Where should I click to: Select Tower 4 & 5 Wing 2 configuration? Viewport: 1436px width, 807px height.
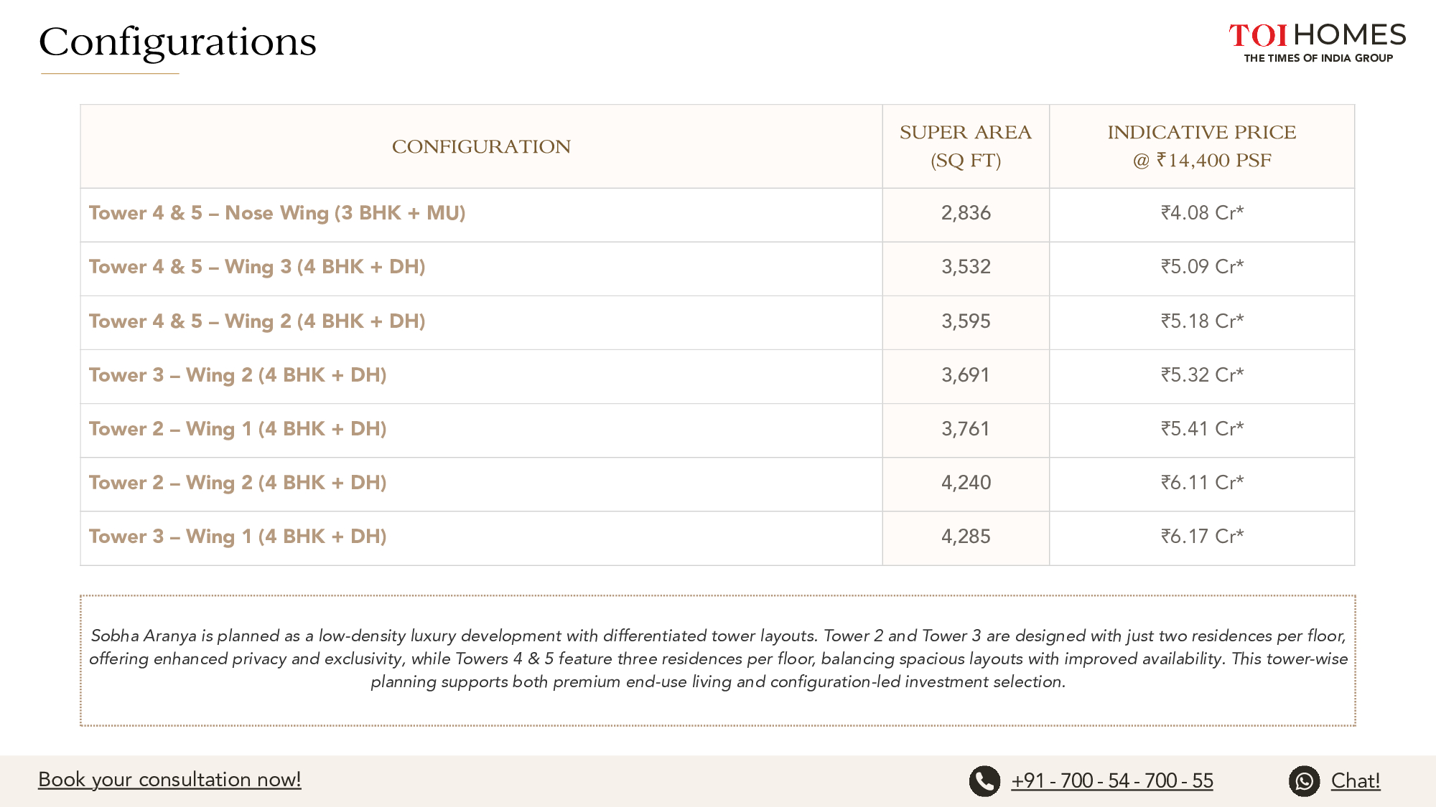point(257,321)
